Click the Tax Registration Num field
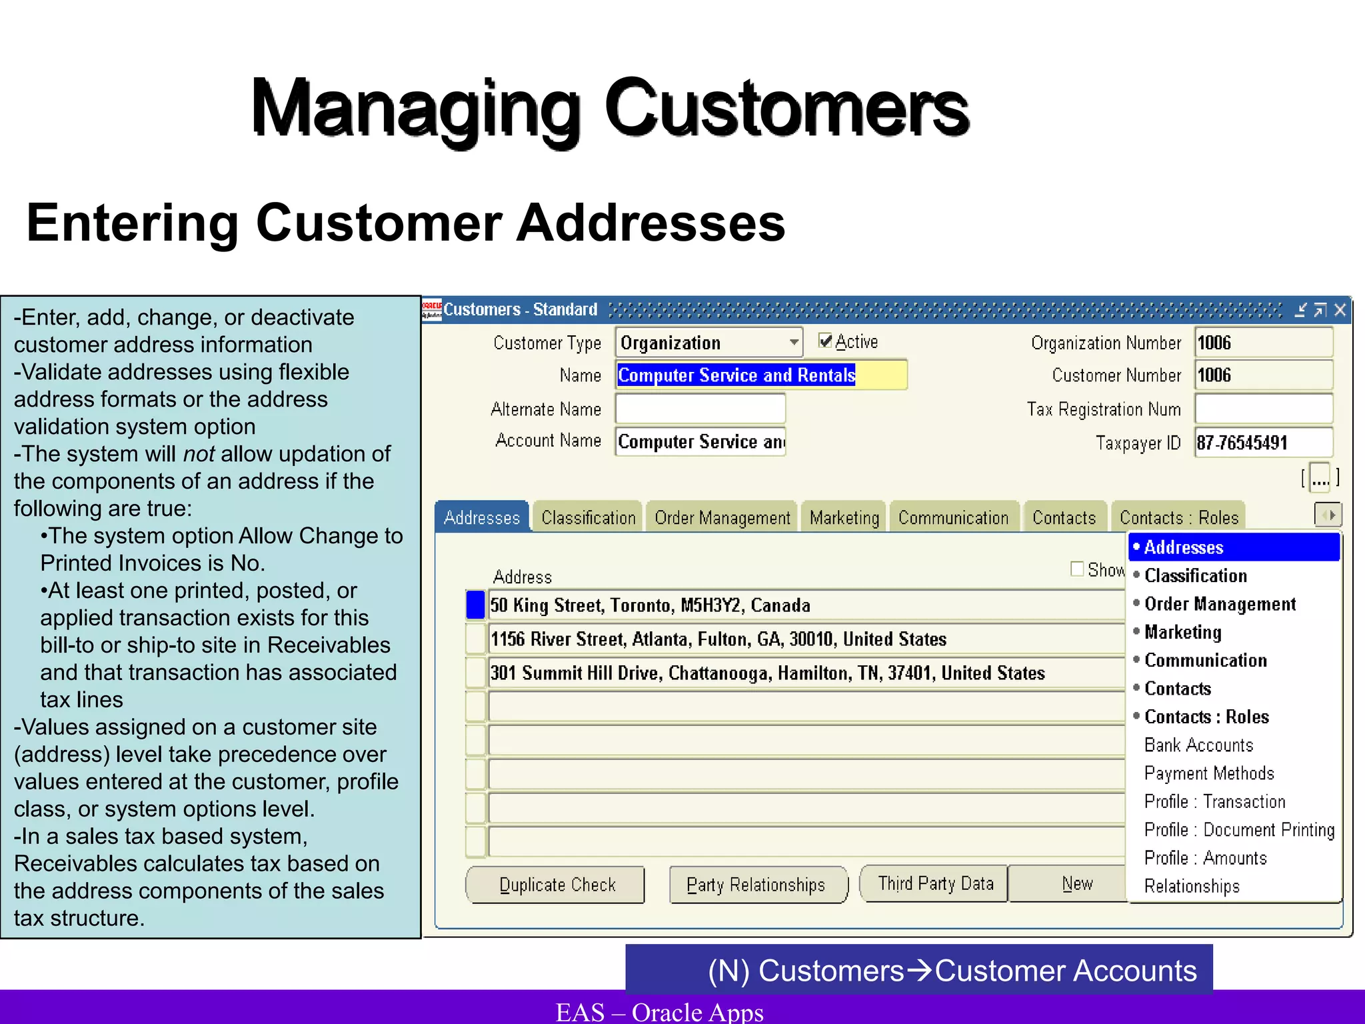The image size is (1365, 1024). point(1264,409)
